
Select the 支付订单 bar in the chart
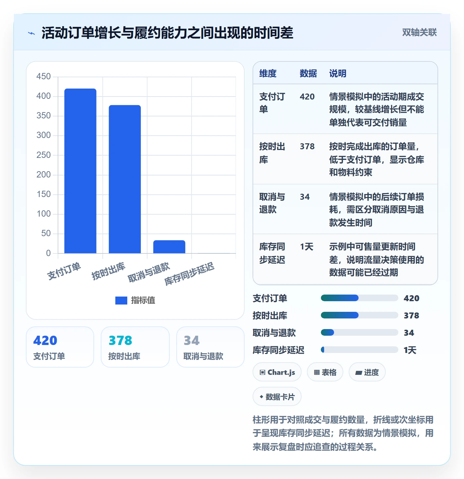(x=80, y=171)
